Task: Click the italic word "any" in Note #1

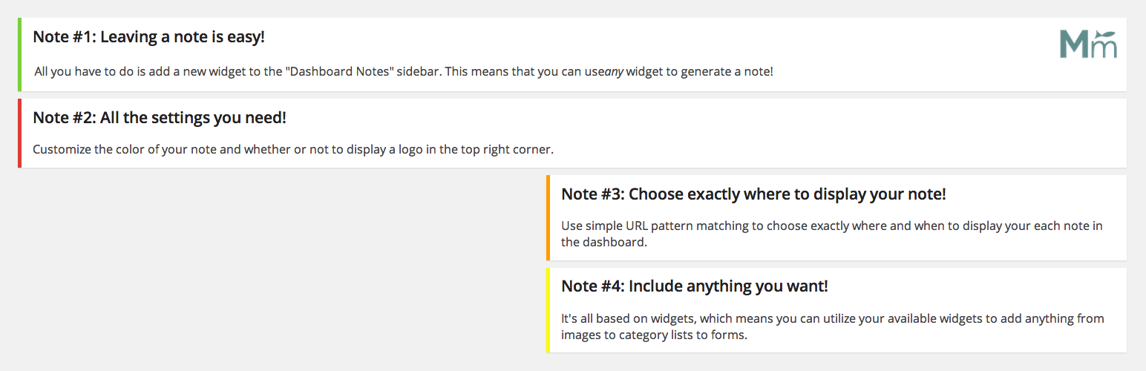Action: click(x=614, y=73)
